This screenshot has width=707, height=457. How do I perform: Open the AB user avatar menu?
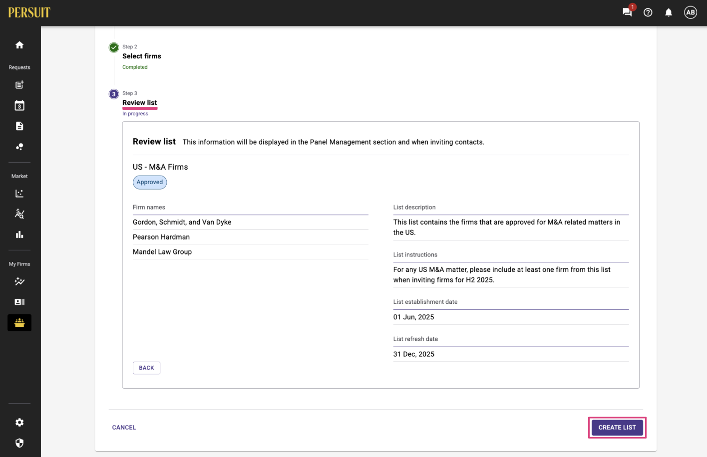tap(691, 12)
